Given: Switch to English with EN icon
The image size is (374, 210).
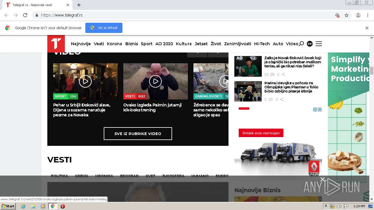Looking at the screenshot, I should pos(310,44).
